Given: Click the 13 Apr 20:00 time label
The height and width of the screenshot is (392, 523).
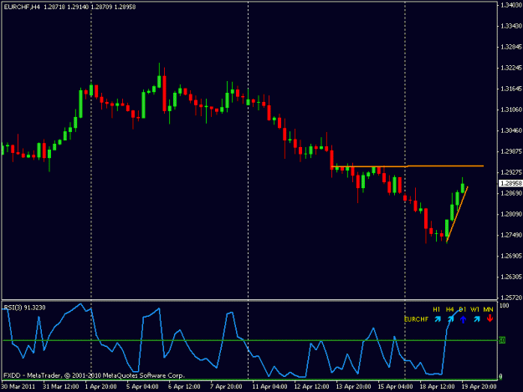Looking at the screenshot, I should [x=353, y=386].
